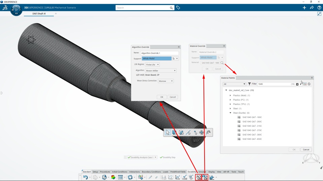Switch to the Setup toolbar tab

tap(95, 172)
